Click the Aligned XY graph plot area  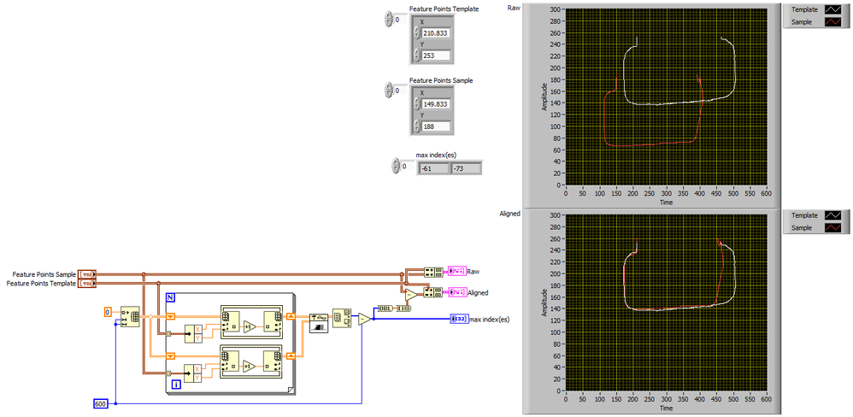pyautogui.click(x=667, y=302)
